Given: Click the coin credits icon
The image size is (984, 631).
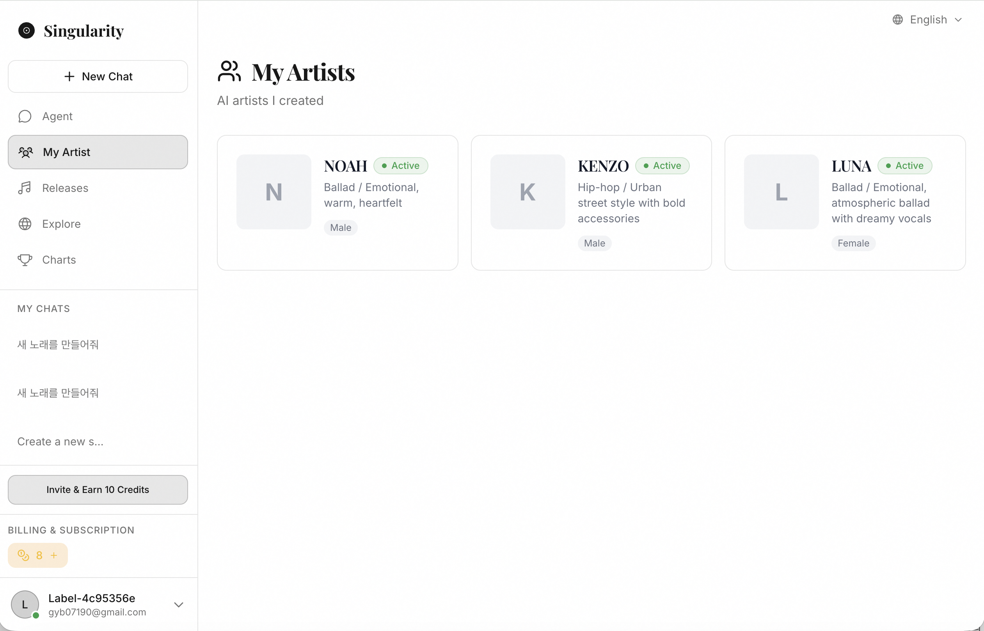Looking at the screenshot, I should pos(23,555).
